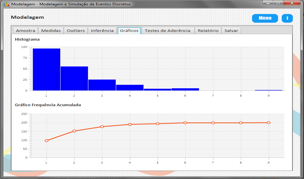Screen dimensions: 304x179
Task: Open the Menu button
Action: [265, 18]
